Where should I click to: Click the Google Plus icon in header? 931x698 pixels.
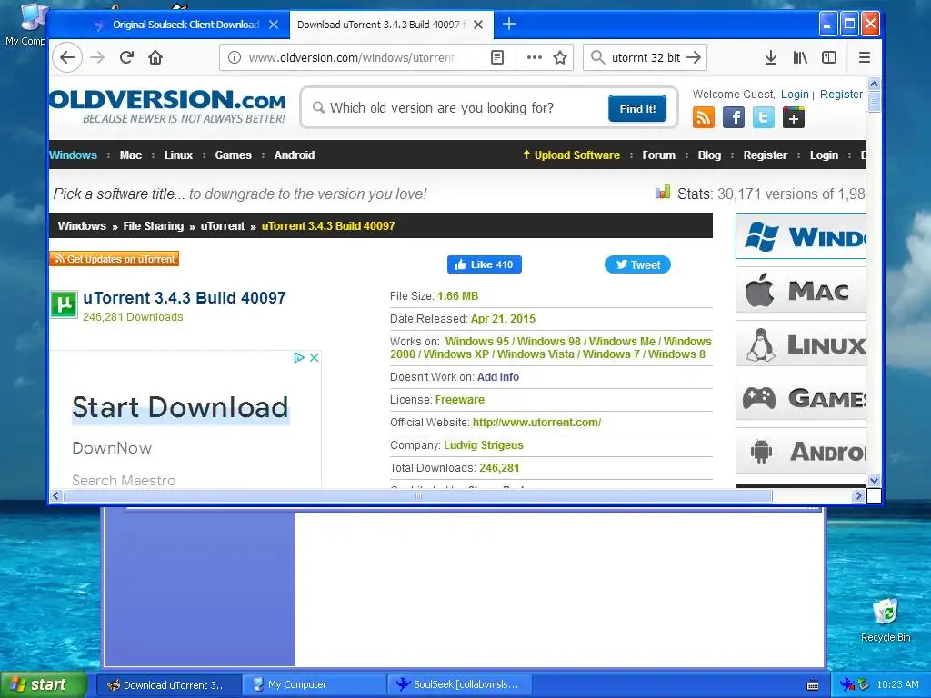point(794,117)
